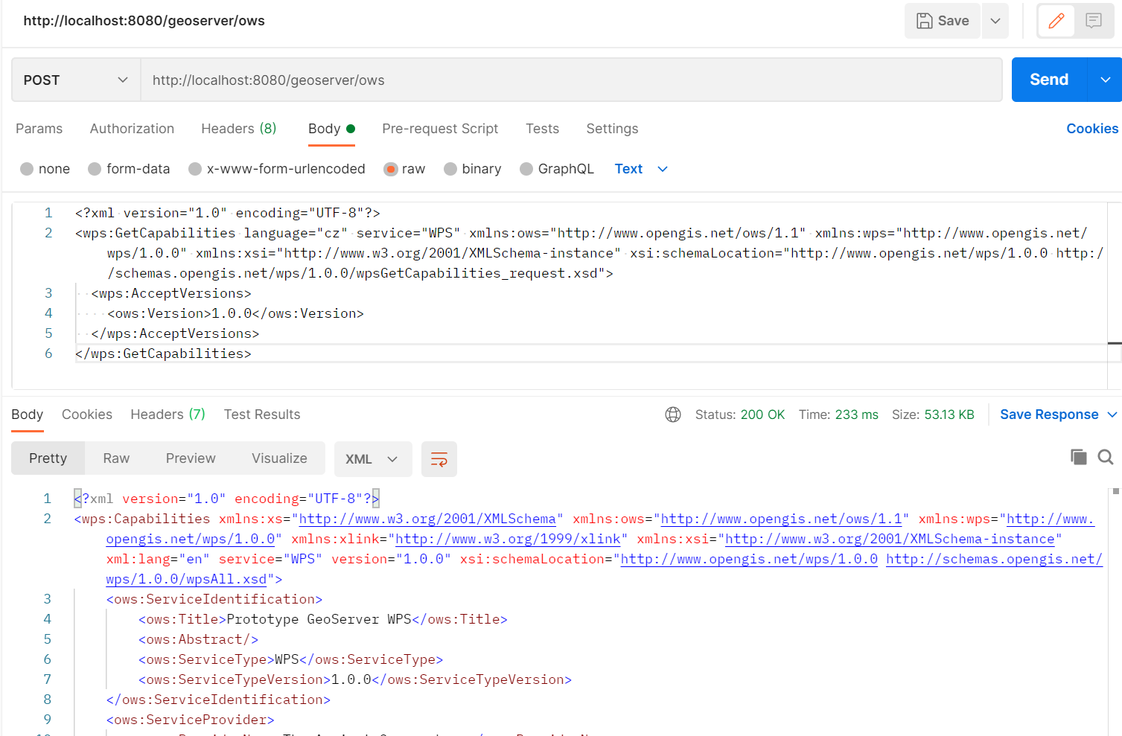Copy response with the copy icon
The height and width of the screenshot is (736, 1122).
pyautogui.click(x=1078, y=457)
